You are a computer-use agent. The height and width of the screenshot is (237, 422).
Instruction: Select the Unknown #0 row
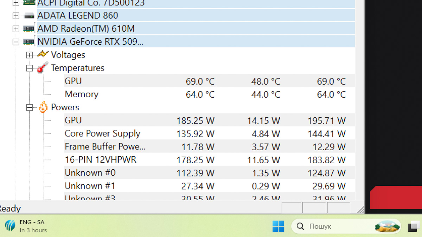[x=209, y=173]
